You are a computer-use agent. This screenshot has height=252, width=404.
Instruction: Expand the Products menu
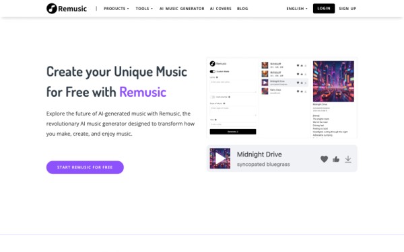coord(116,9)
